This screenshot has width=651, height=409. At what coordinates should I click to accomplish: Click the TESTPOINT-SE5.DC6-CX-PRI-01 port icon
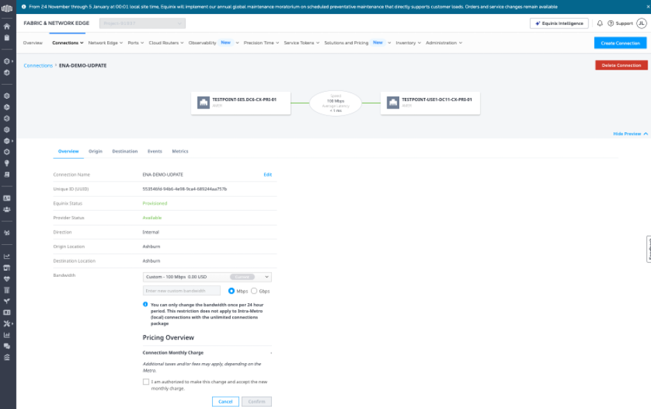203,103
